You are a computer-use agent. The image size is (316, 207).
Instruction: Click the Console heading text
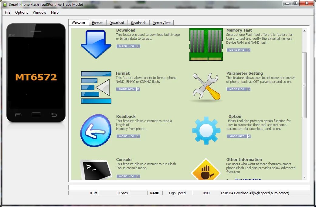click(124, 159)
